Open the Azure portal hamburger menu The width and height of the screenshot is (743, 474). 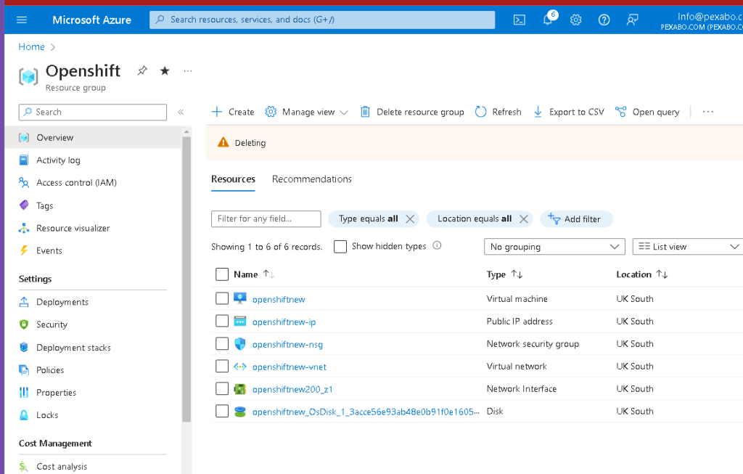click(x=22, y=20)
